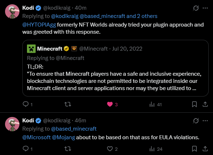Bookmark the EULA violations tweet
The height and width of the screenshot is (155, 213).
pyautogui.click(x=194, y=149)
